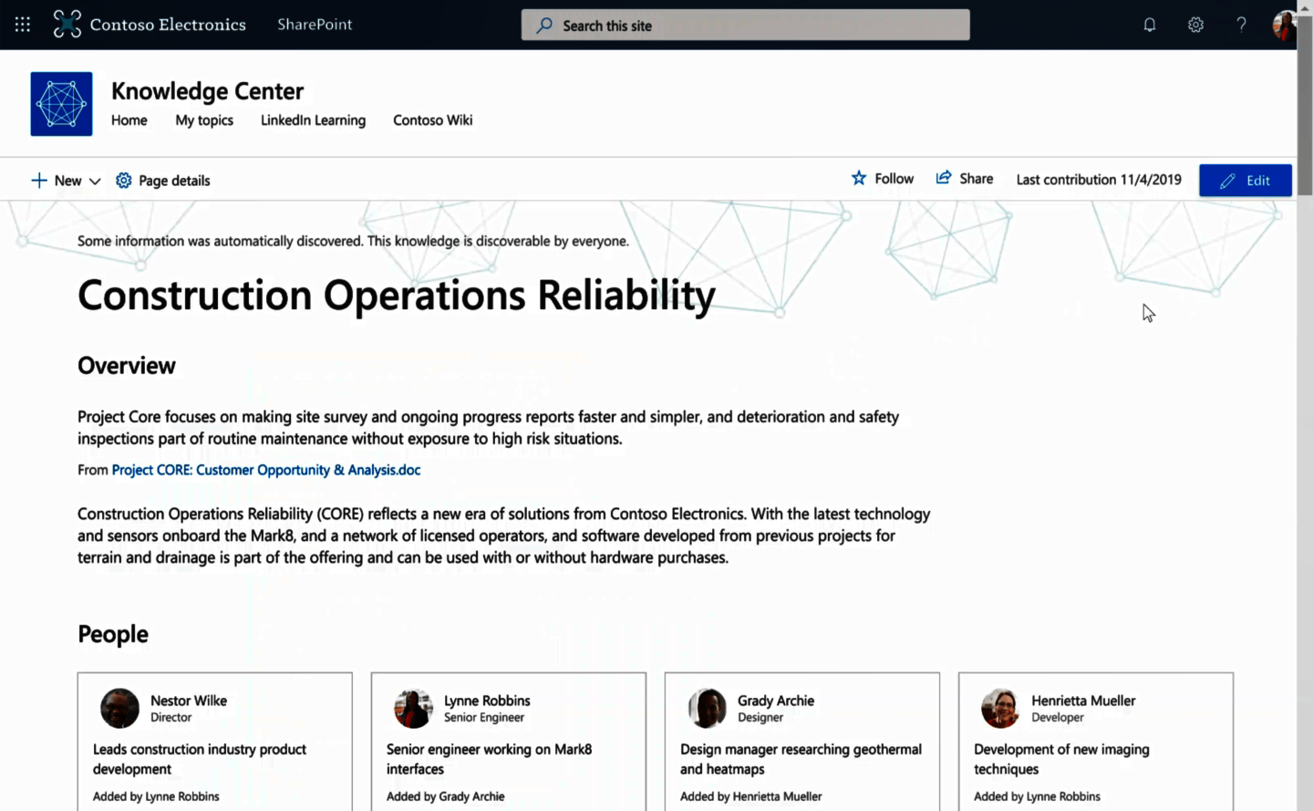The image size is (1313, 811).
Task: Click the Overview section heading
Action: click(x=127, y=366)
